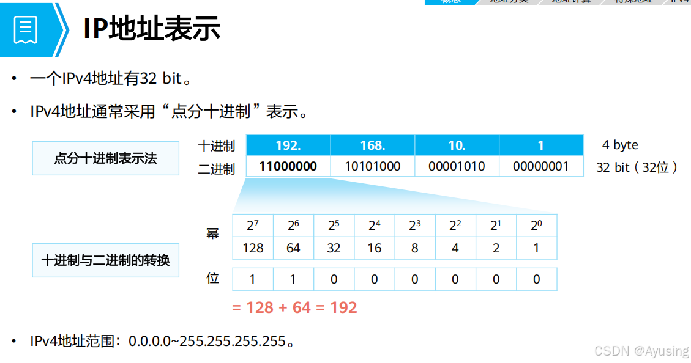Select the value cell 32 under 2⁵
The image size is (691, 363).
(x=334, y=248)
